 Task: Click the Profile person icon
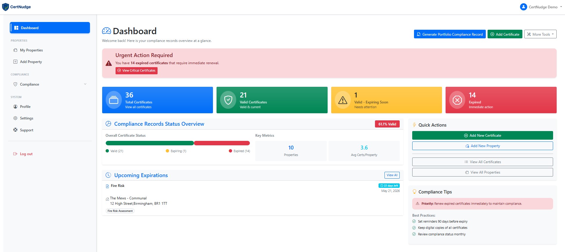coord(15,106)
